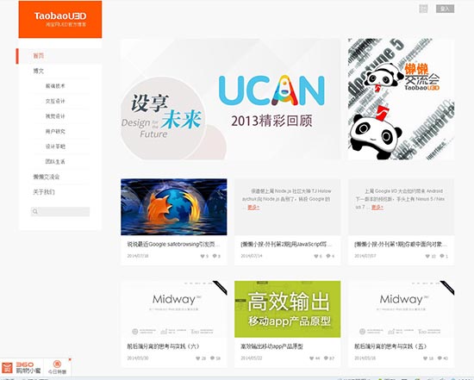Open comments on the 思考与实践（六） post
This screenshot has width=474, height=380.
[213, 358]
